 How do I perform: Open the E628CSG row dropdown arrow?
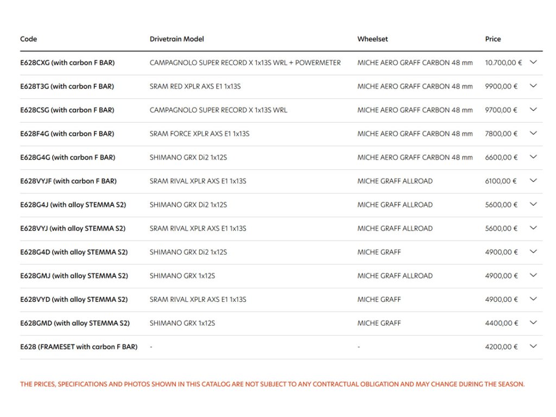click(x=533, y=110)
